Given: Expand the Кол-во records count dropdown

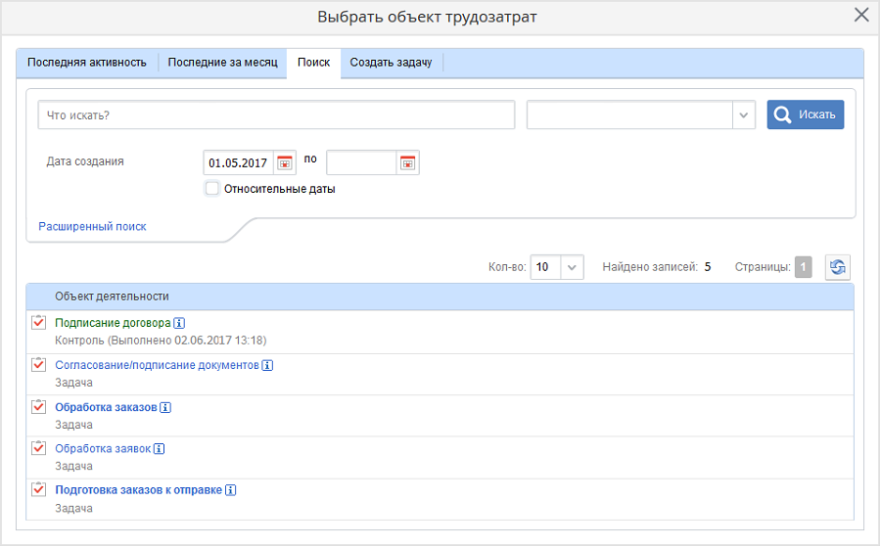Looking at the screenshot, I should 574,267.
